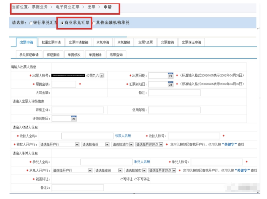Viewport: 267px width, 199px height.
Task: Expand the 出票人账号 account dropdown
Action: point(102,76)
